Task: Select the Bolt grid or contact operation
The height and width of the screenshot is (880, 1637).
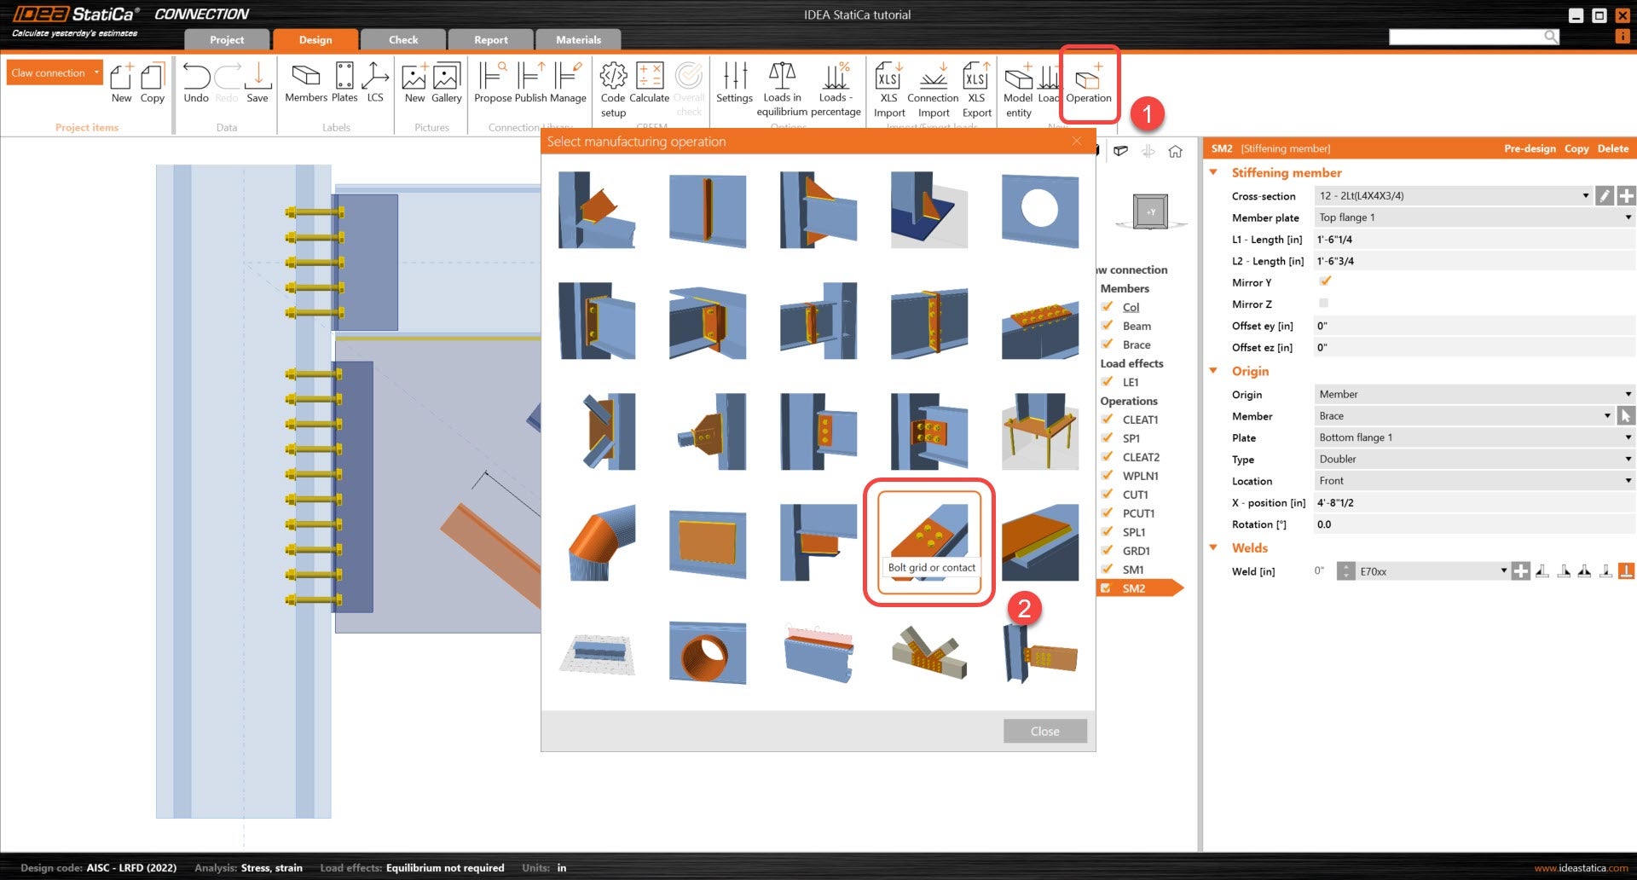Action: tap(929, 536)
